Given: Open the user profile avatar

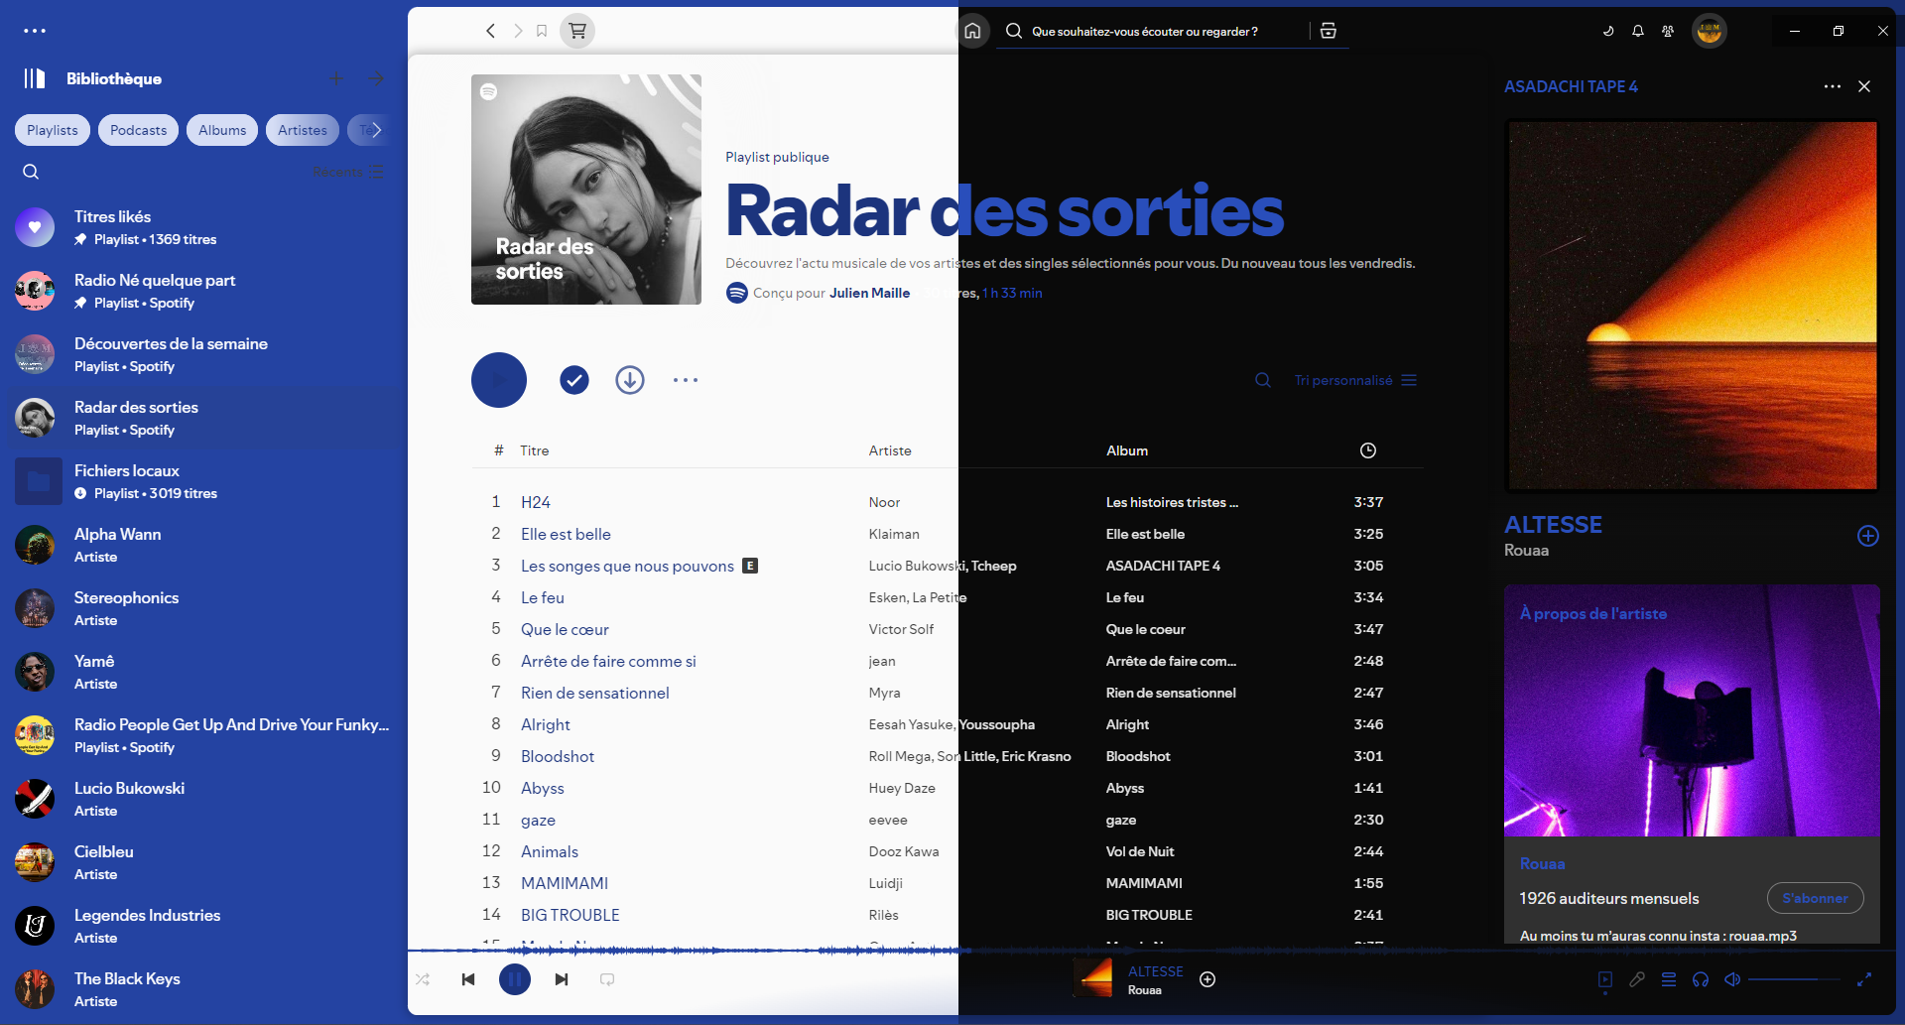Looking at the screenshot, I should (x=1709, y=31).
